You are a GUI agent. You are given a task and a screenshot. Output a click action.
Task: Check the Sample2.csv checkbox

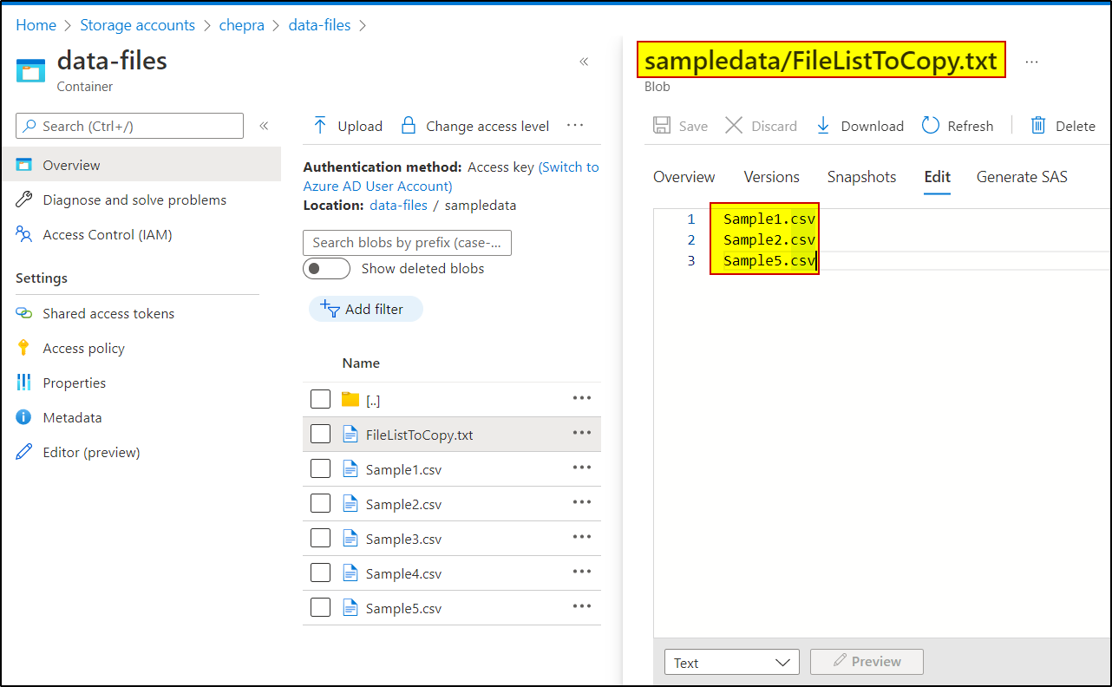[x=321, y=503]
